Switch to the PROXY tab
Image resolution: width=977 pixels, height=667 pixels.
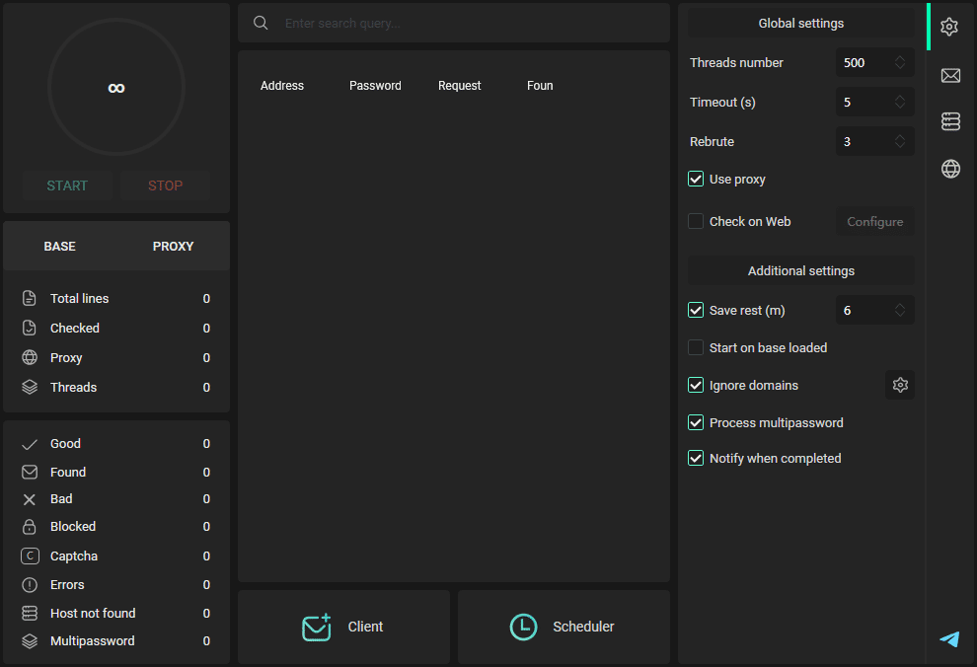[173, 246]
